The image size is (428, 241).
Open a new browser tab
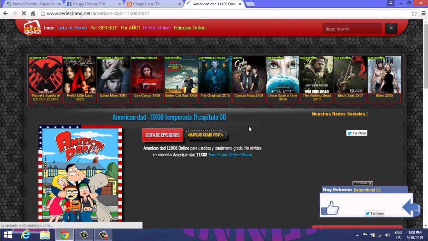pyautogui.click(x=250, y=4)
